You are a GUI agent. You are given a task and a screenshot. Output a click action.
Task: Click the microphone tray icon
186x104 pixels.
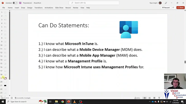(x=158, y=102)
